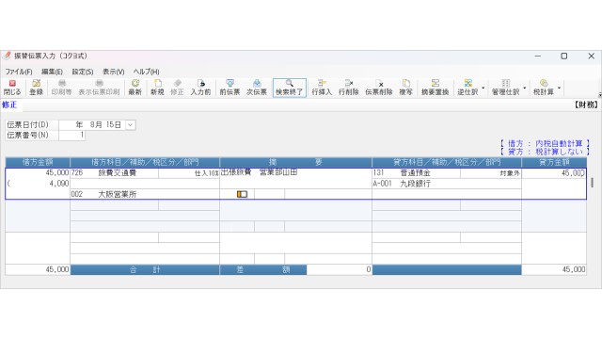Click the 逆仕訳 toolbar icon
Image resolution: width=602 pixels, height=339 pixels.
[x=467, y=88]
